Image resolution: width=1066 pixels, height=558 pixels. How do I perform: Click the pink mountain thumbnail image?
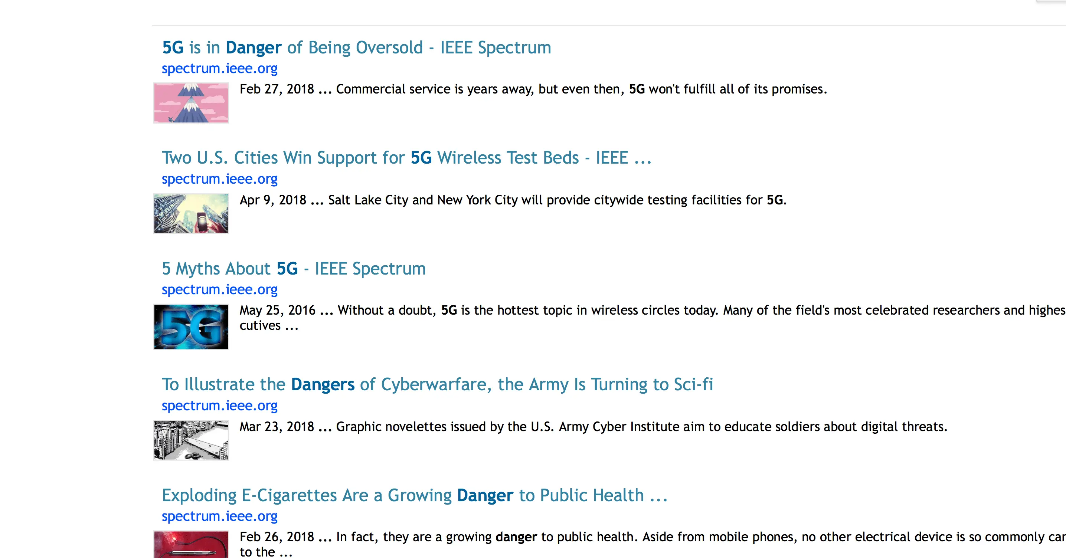pyautogui.click(x=191, y=102)
